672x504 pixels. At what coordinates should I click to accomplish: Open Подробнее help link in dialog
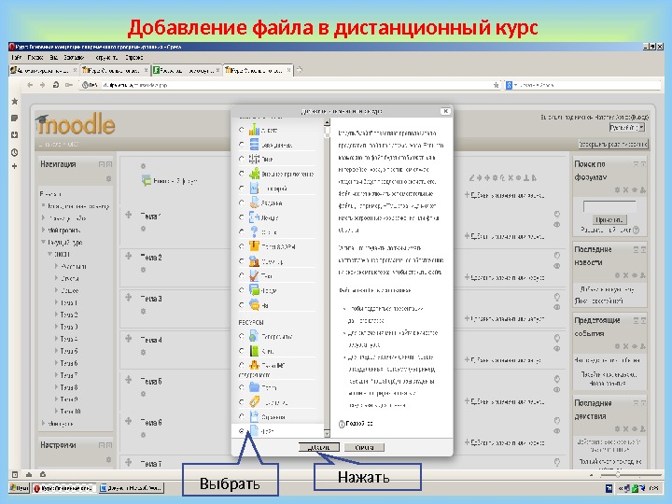[x=359, y=424]
